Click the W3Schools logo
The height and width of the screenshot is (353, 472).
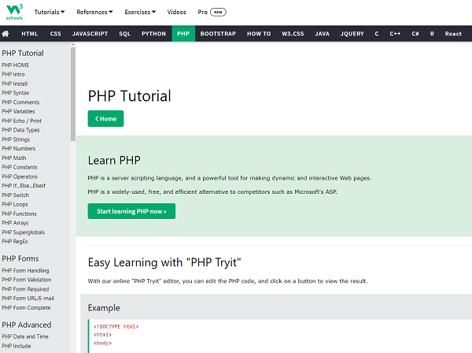point(14,12)
